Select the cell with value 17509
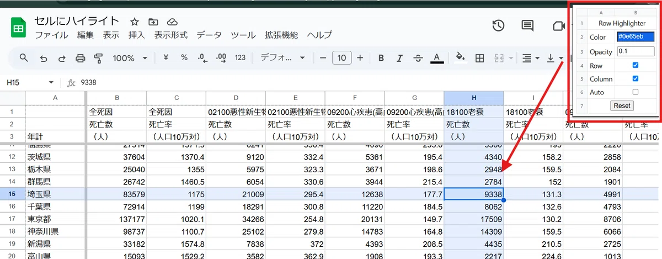662x259 pixels. click(474, 218)
